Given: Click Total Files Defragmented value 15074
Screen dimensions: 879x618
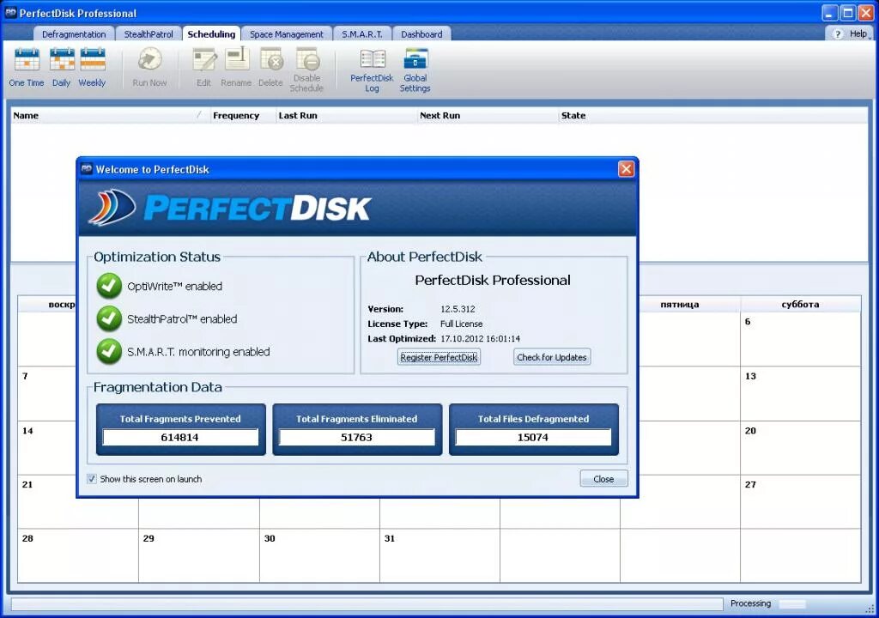Looking at the screenshot, I should 533,438.
